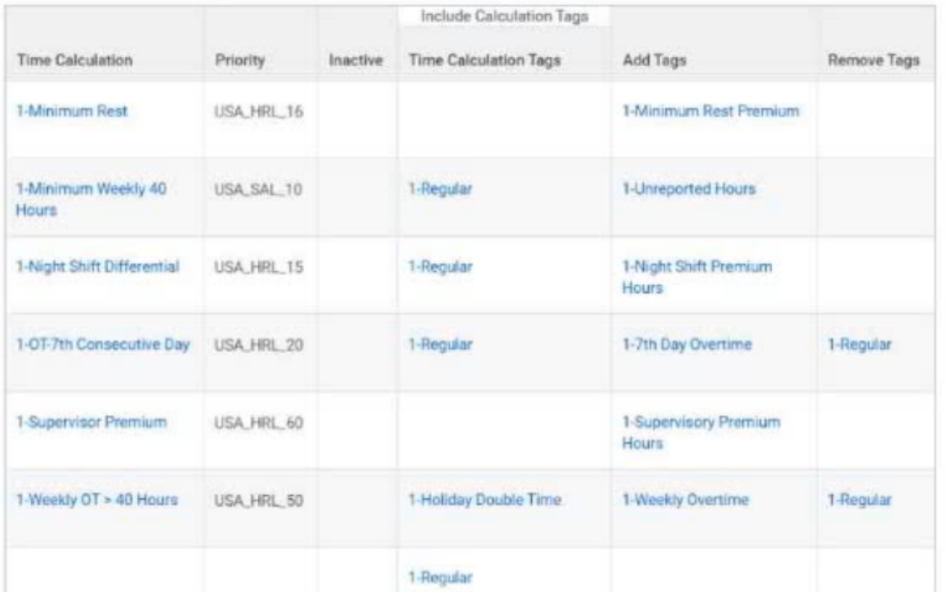Click the 1-Weekly Overtime tag

tap(685, 500)
